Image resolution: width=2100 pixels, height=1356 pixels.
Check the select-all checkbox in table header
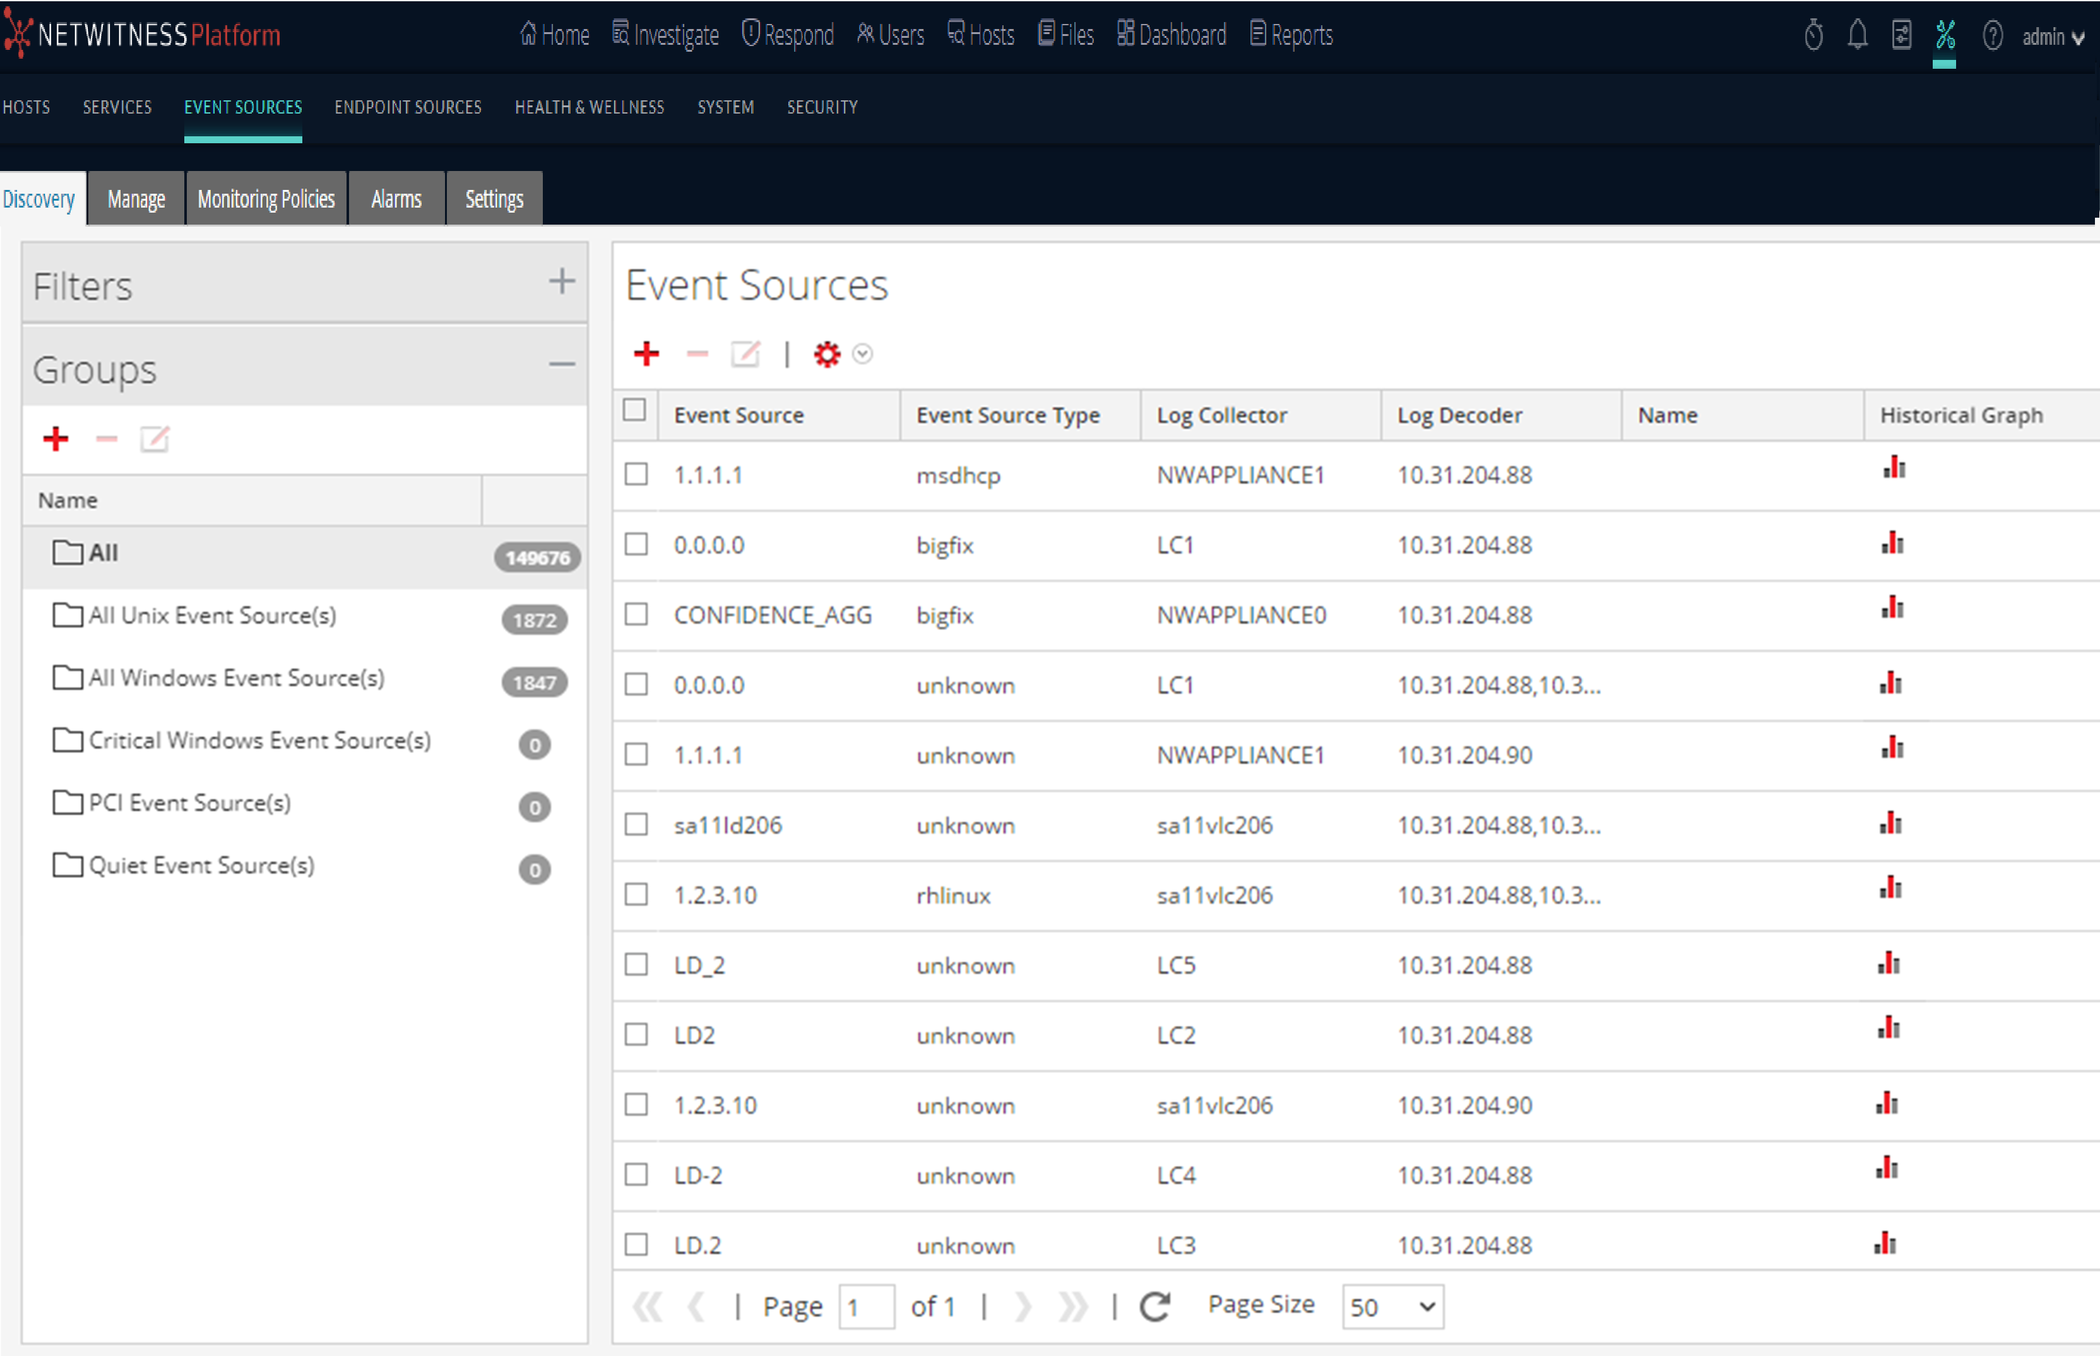coord(634,410)
